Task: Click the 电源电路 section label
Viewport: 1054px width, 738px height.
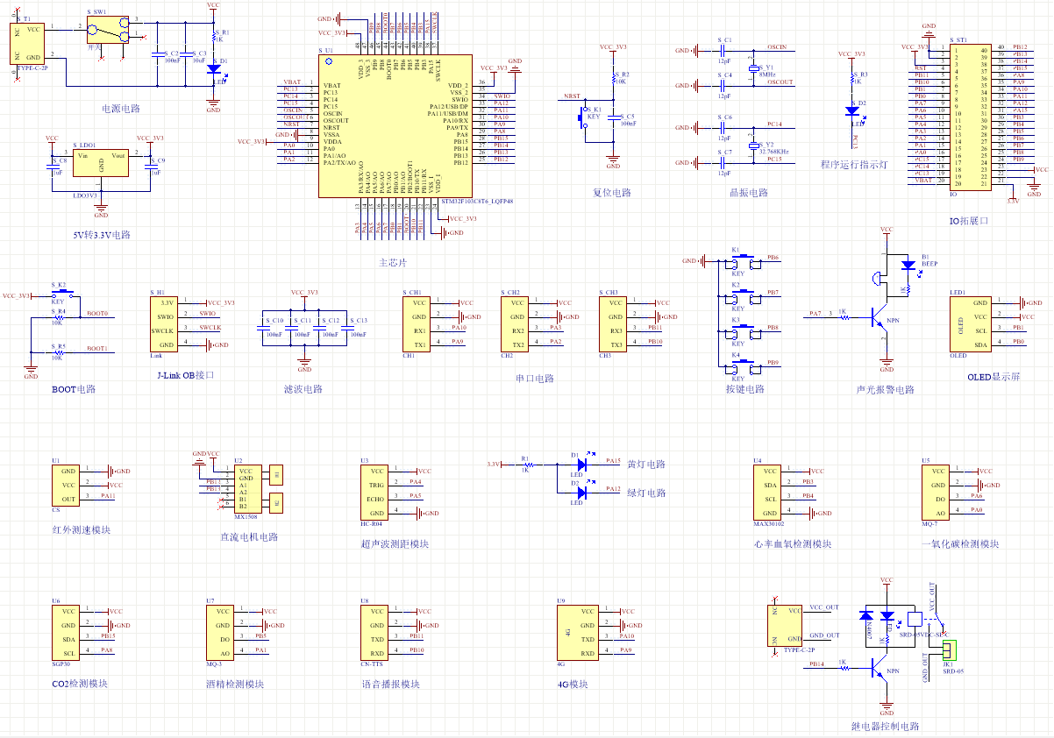Action: tap(121, 110)
